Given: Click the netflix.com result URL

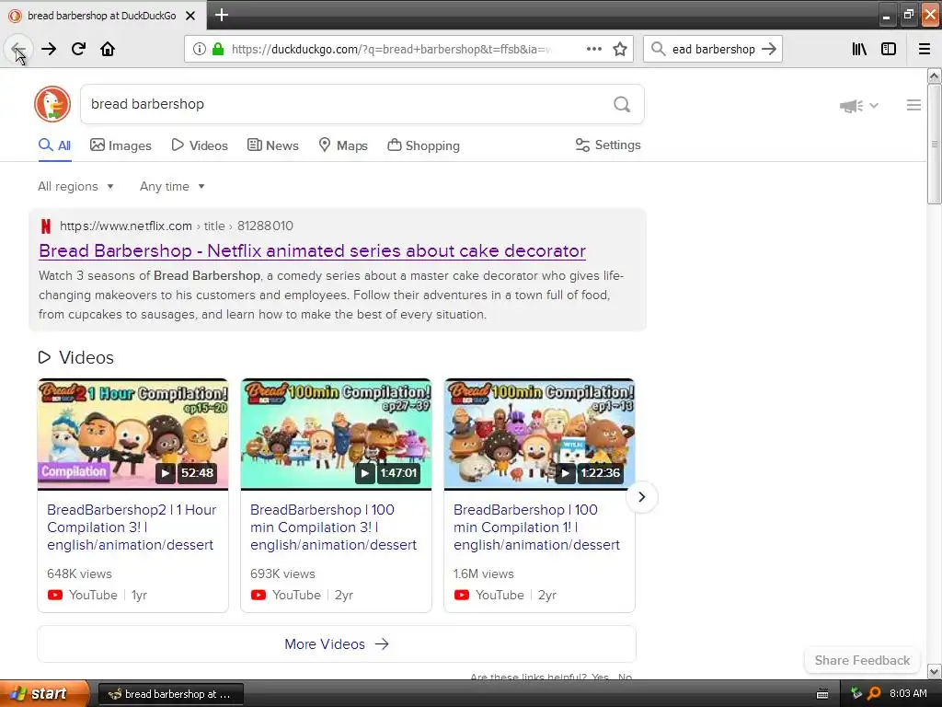Looking at the screenshot, I should coord(177,226).
